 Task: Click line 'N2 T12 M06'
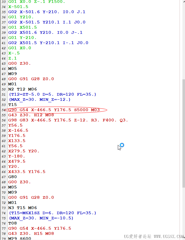pos(23,89)
